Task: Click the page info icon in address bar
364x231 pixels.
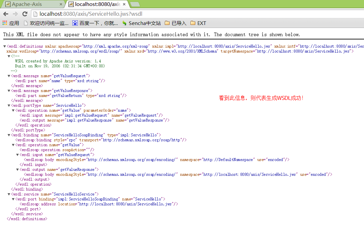Action: [35, 14]
